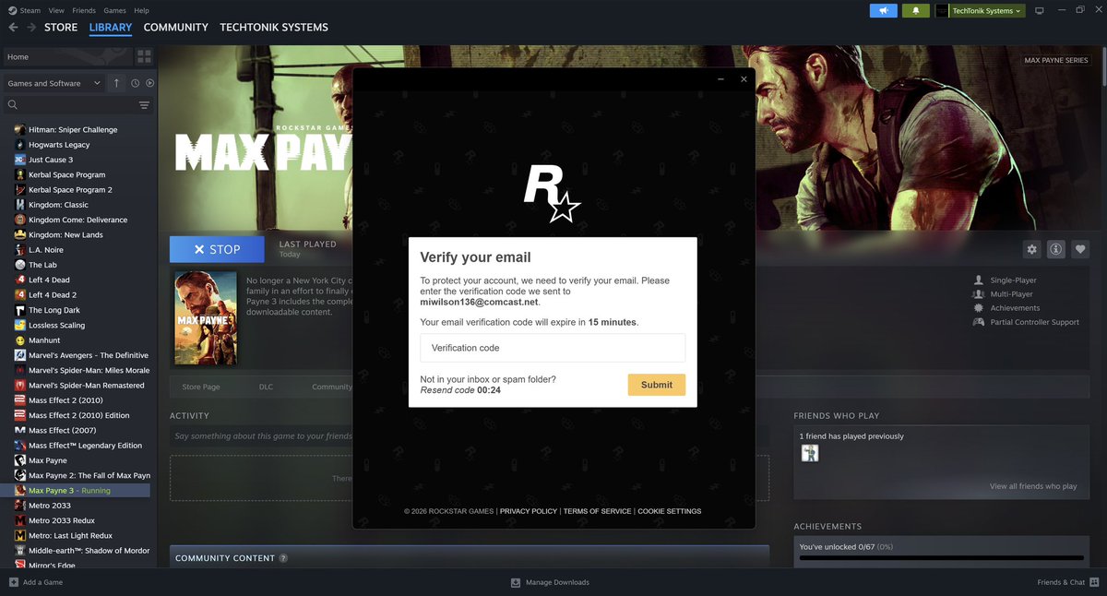This screenshot has width=1107, height=596.
Task: Open the View menu
Action: (x=55, y=10)
